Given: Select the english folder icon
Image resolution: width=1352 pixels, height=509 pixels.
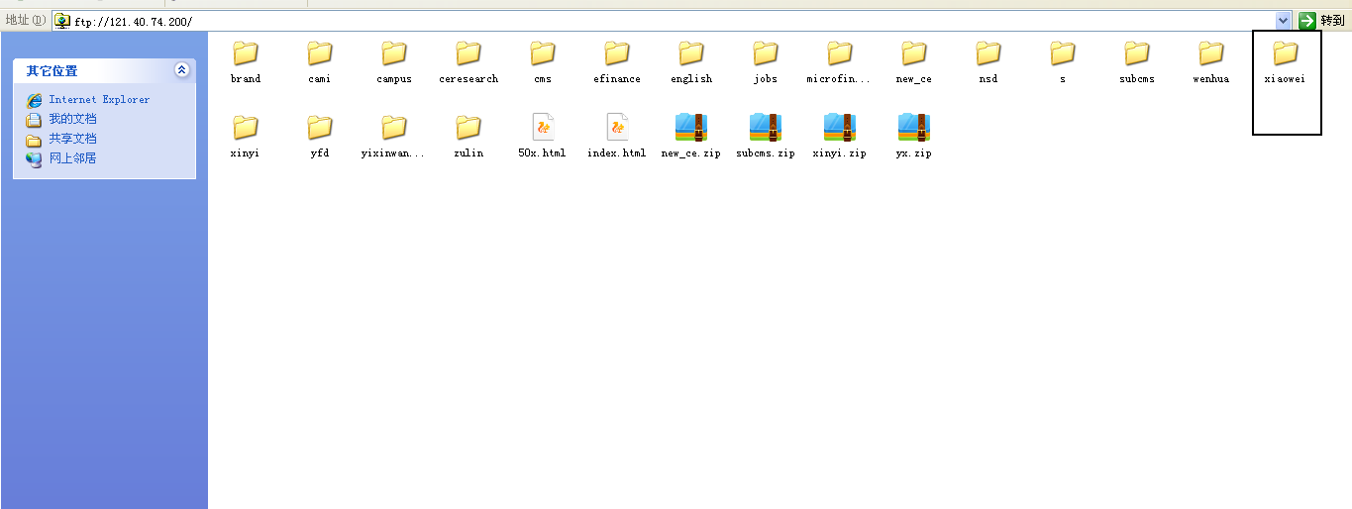Looking at the screenshot, I should click(691, 53).
